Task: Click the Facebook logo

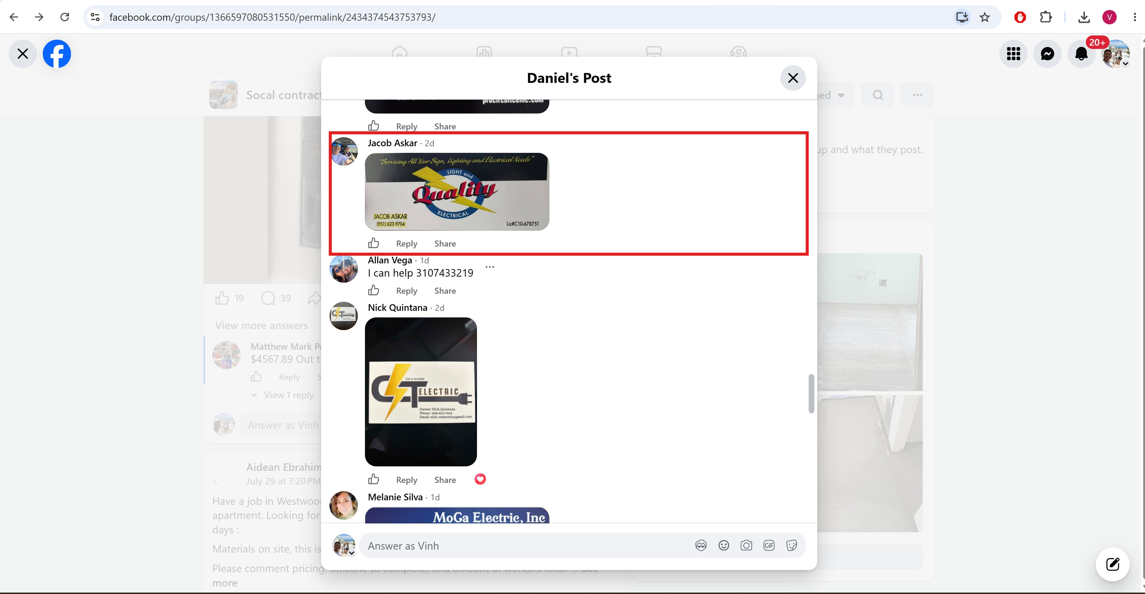Action: click(57, 54)
